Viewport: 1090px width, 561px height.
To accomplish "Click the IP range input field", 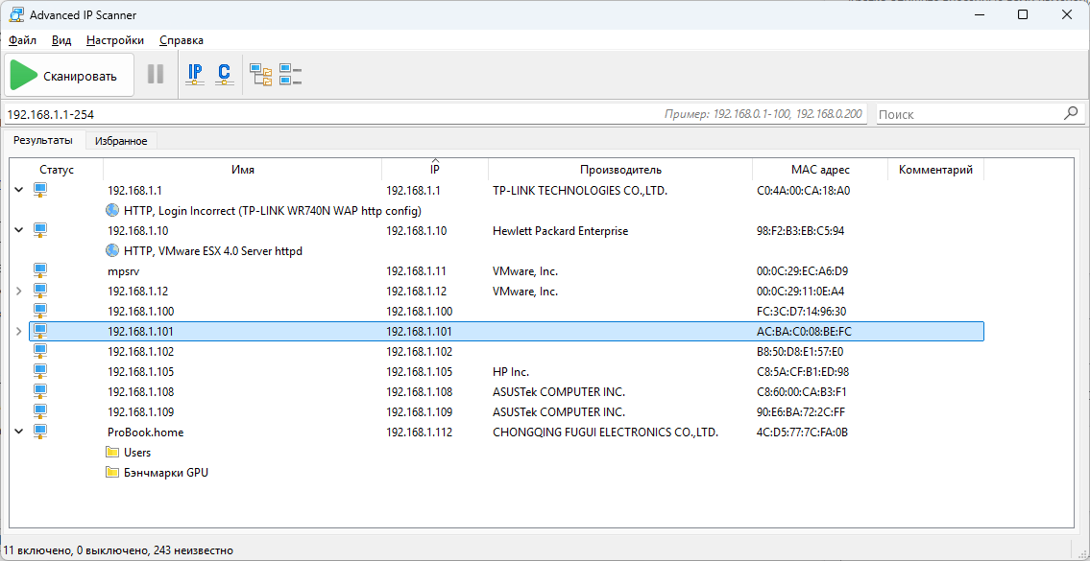I will (x=434, y=114).
